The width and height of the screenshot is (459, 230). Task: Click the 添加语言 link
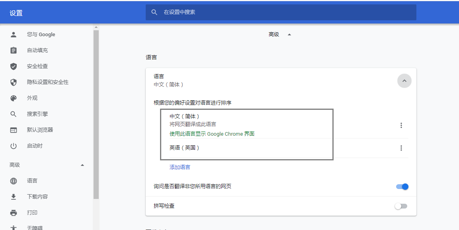[180, 167]
